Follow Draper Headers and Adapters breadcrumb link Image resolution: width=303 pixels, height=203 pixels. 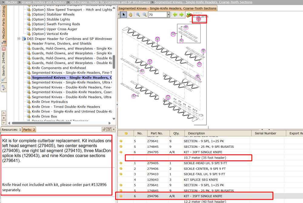(44, 2)
